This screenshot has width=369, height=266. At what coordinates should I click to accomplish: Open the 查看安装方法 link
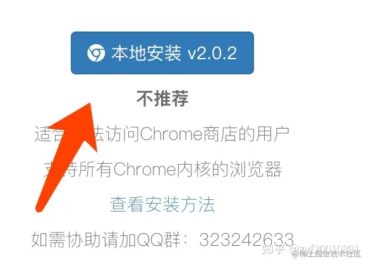click(162, 204)
